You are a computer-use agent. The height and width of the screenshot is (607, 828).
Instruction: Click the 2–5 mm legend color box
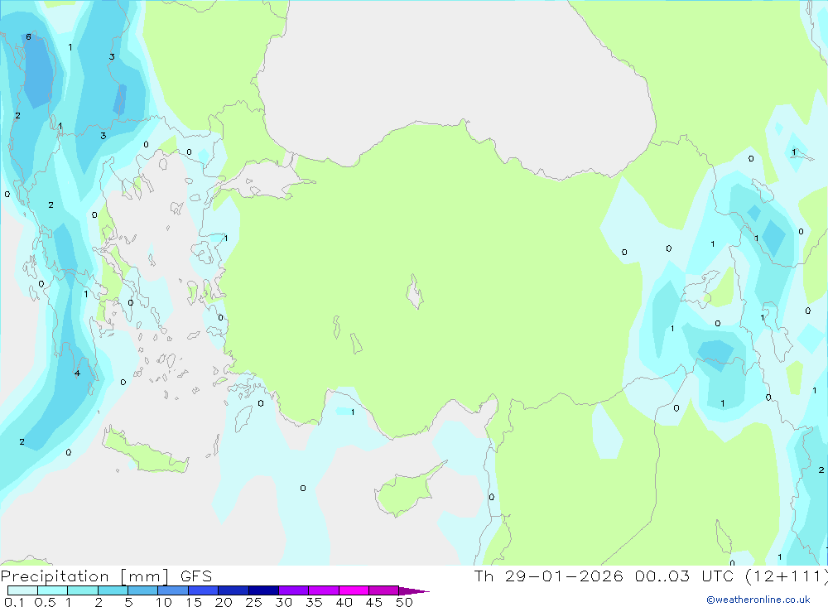113,590
